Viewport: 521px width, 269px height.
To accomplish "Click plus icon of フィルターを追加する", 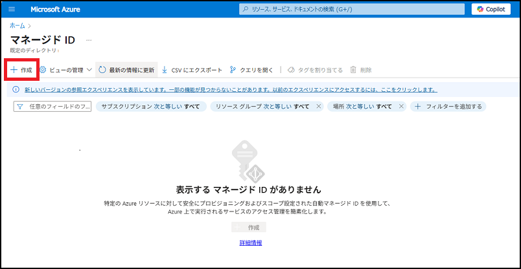I will tap(418, 107).
